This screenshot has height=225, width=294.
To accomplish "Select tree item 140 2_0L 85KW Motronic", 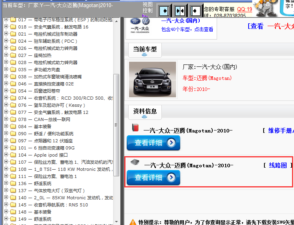I will pos(66,198).
